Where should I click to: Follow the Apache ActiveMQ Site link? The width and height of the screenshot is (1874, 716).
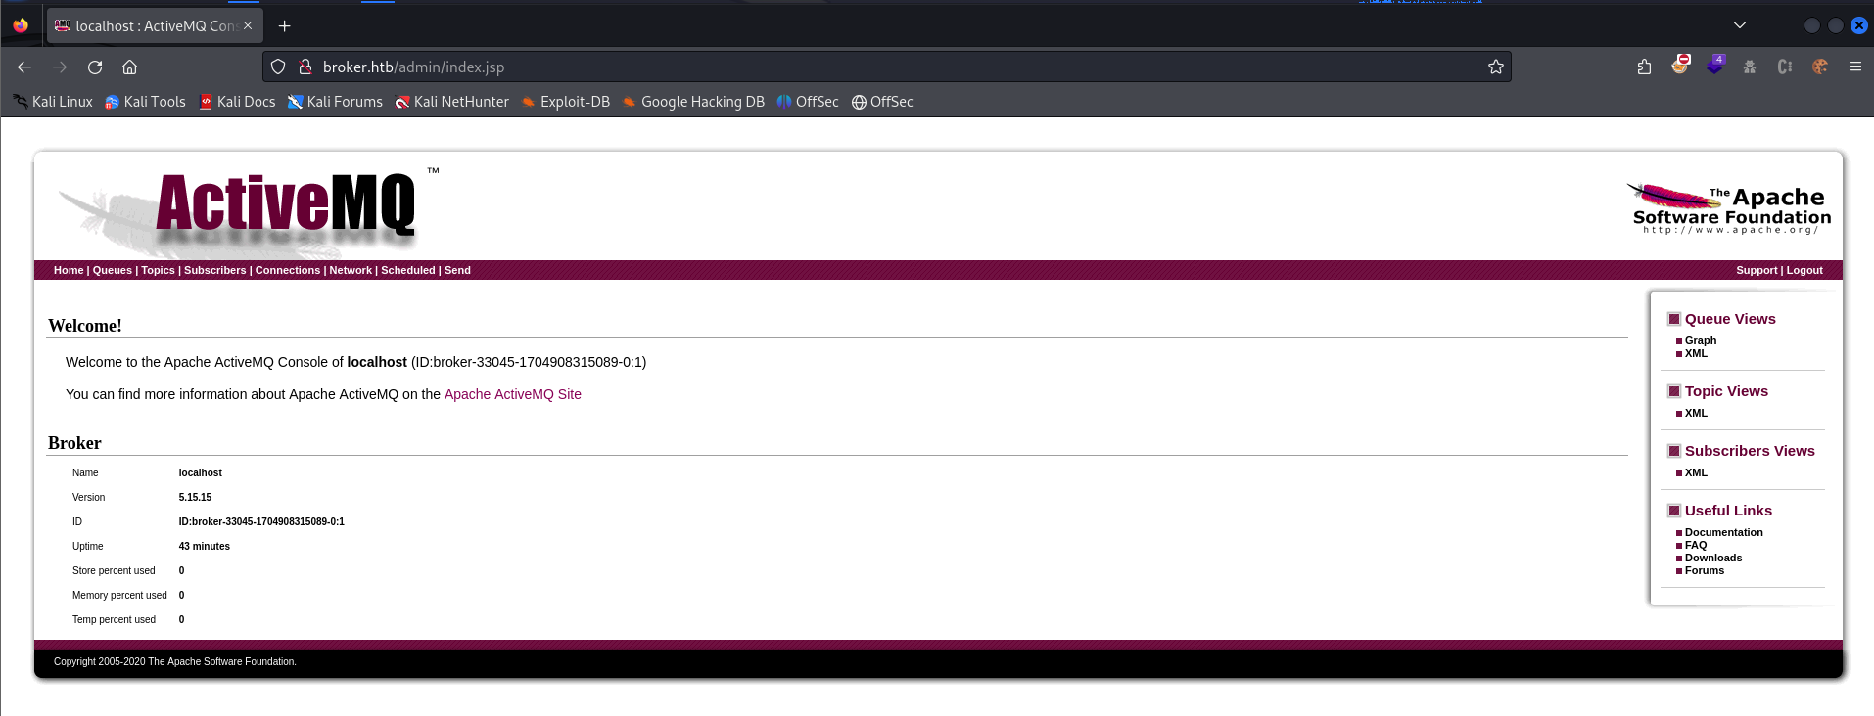tap(513, 394)
